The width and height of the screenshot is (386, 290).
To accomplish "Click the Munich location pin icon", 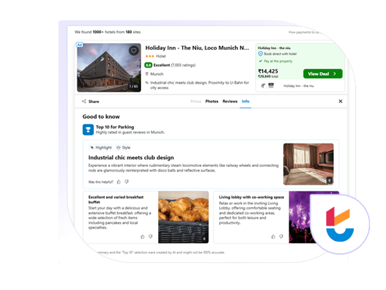I will coord(147,74).
